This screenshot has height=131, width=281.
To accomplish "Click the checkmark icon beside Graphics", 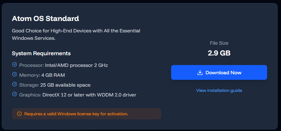I will pyautogui.click(x=14, y=94).
